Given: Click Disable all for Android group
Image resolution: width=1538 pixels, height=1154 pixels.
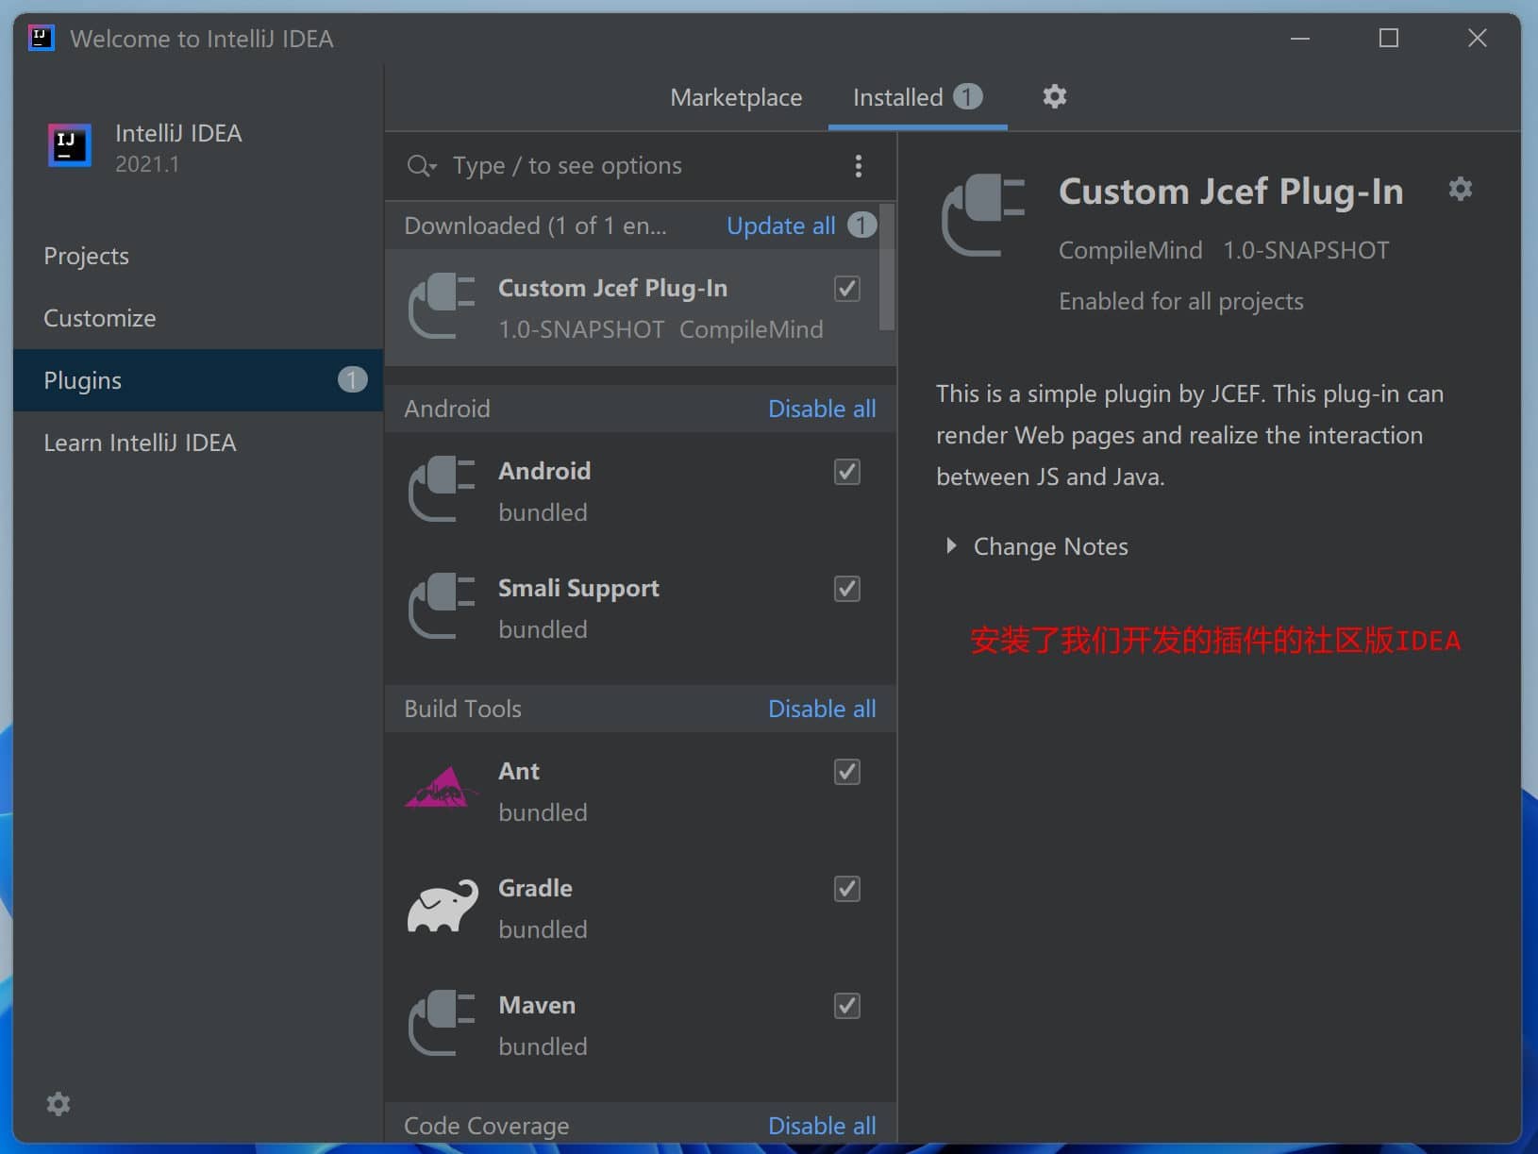Looking at the screenshot, I should pyautogui.click(x=822, y=409).
